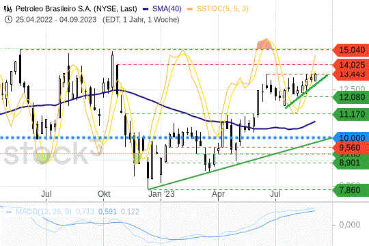
Task: Click the blue 10,000 price label
Action: [x=351, y=138]
